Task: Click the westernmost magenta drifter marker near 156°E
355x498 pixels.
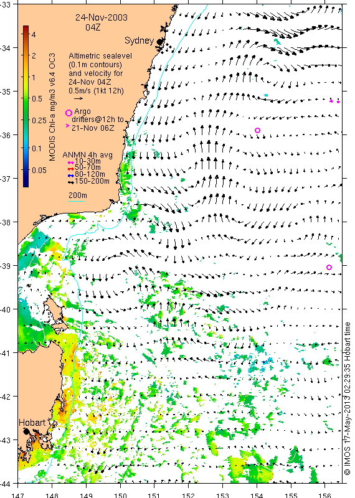Action: coord(331,101)
